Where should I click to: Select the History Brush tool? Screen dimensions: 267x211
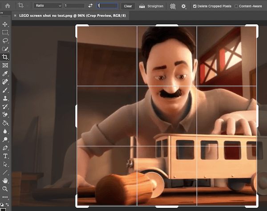coord(5,106)
